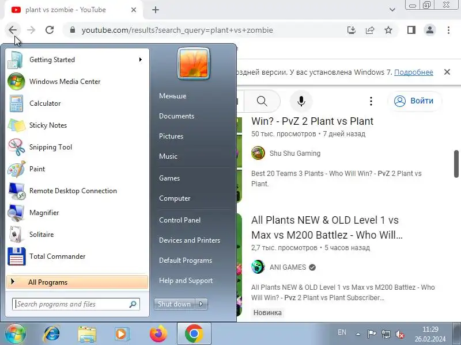Image resolution: width=461 pixels, height=345 pixels.
Task: Reload the YouTube page
Action: pos(50,30)
